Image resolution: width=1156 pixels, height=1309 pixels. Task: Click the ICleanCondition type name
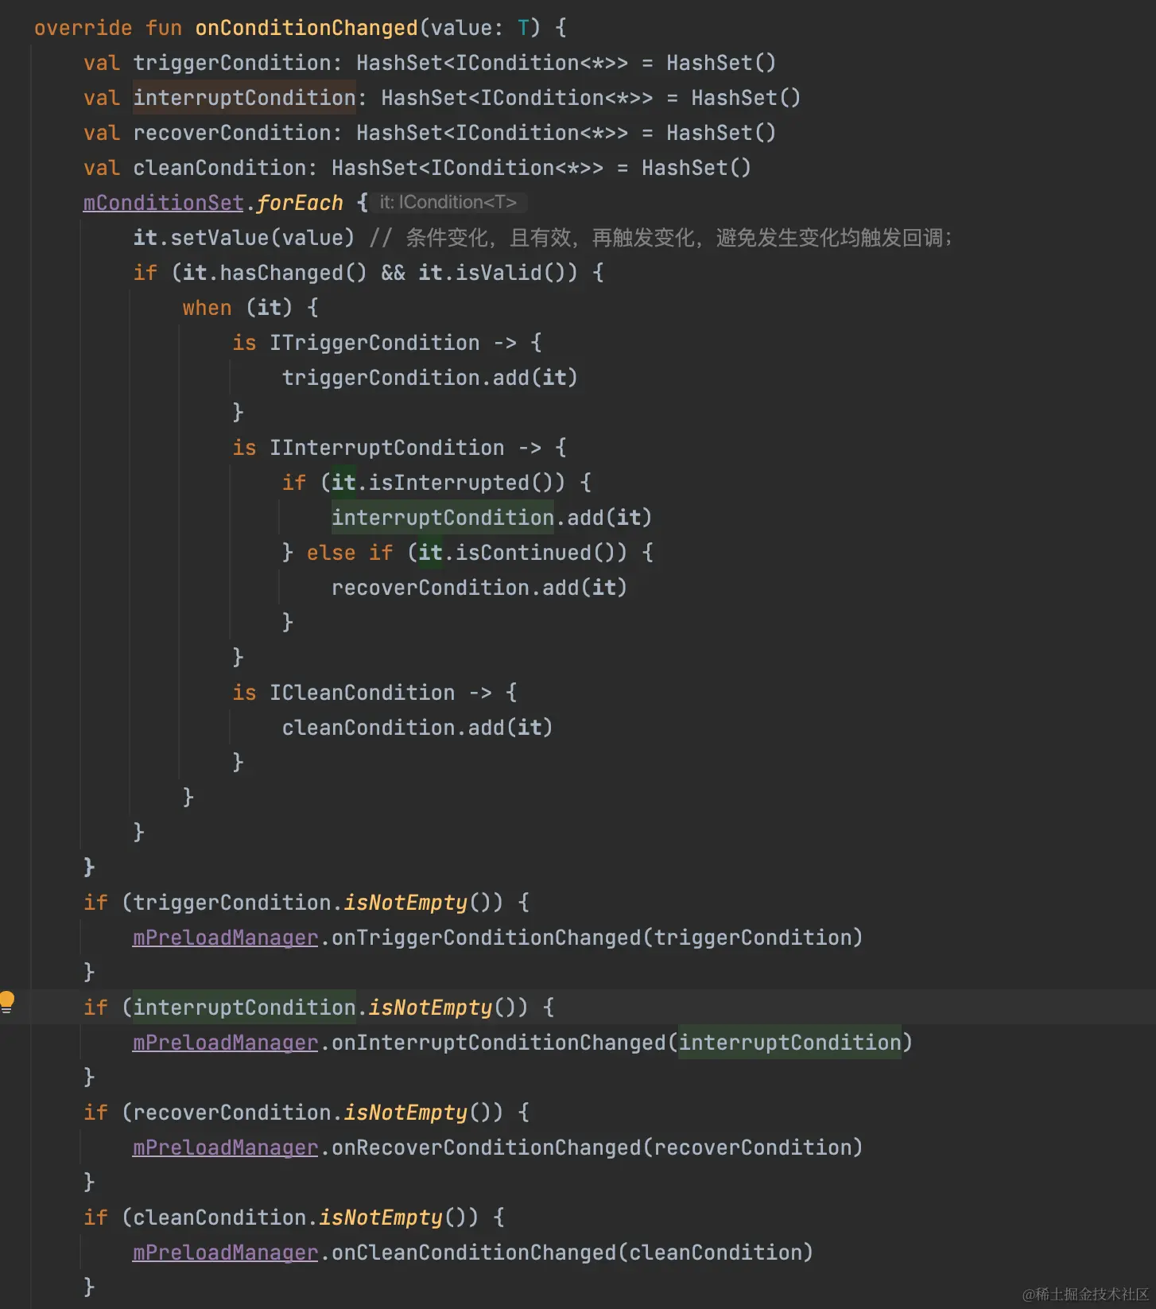[363, 693]
